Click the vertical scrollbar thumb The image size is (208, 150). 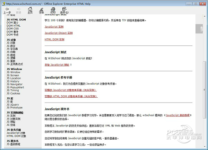coord(205,90)
